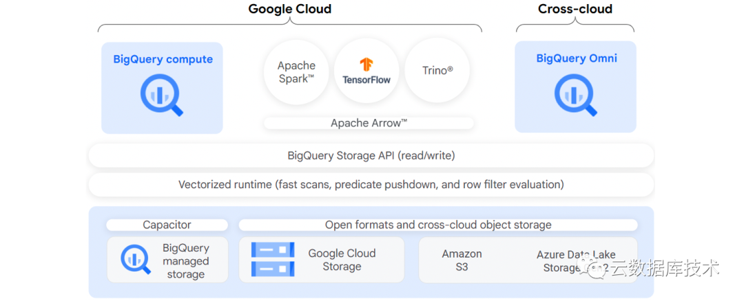The height and width of the screenshot is (301, 744).
Task: Select the Capacitor label
Action: click(x=167, y=225)
